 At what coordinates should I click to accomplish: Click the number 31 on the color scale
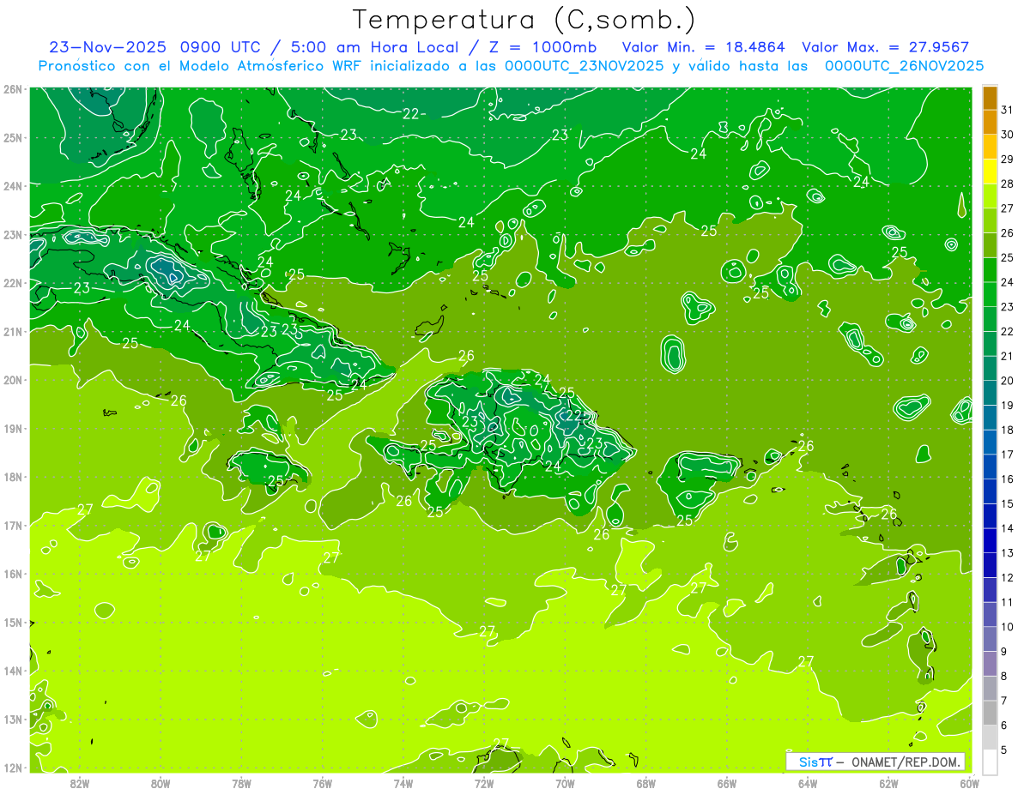(x=1008, y=109)
